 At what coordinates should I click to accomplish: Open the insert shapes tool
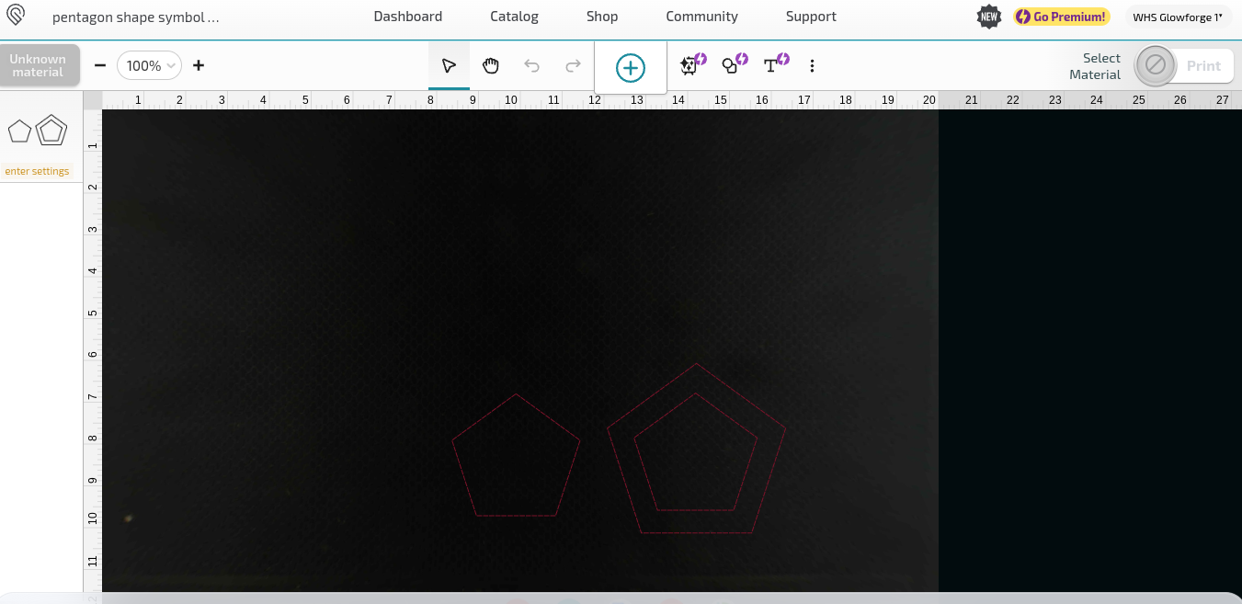pos(731,65)
